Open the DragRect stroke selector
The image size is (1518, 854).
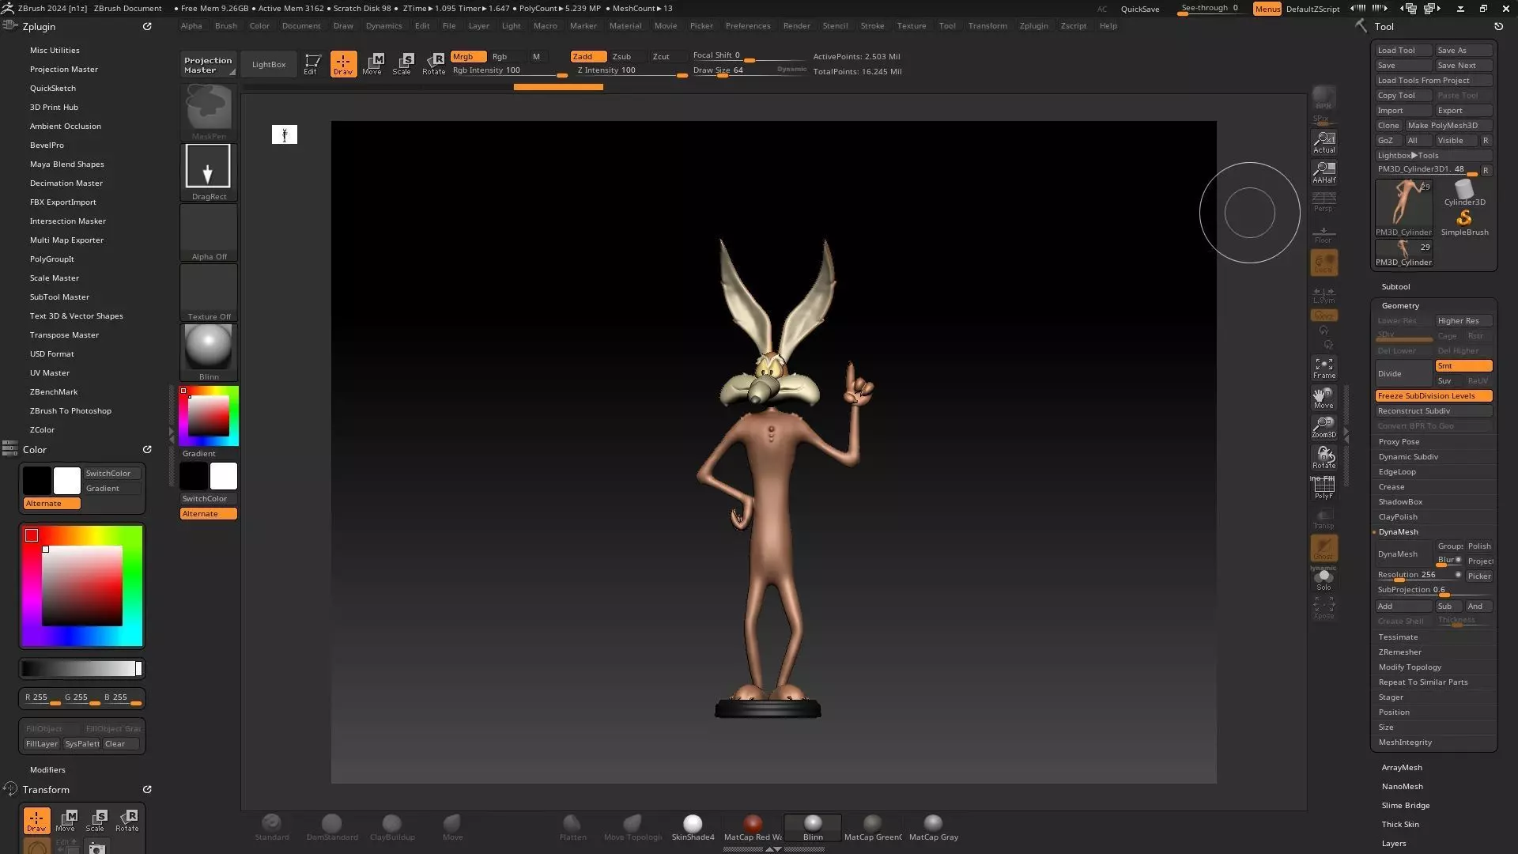(x=209, y=172)
